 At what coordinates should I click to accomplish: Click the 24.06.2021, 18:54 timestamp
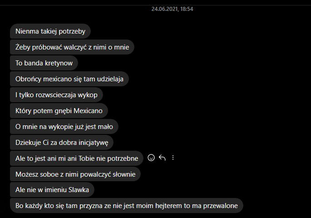pyautogui.click(x=173, y=9)
